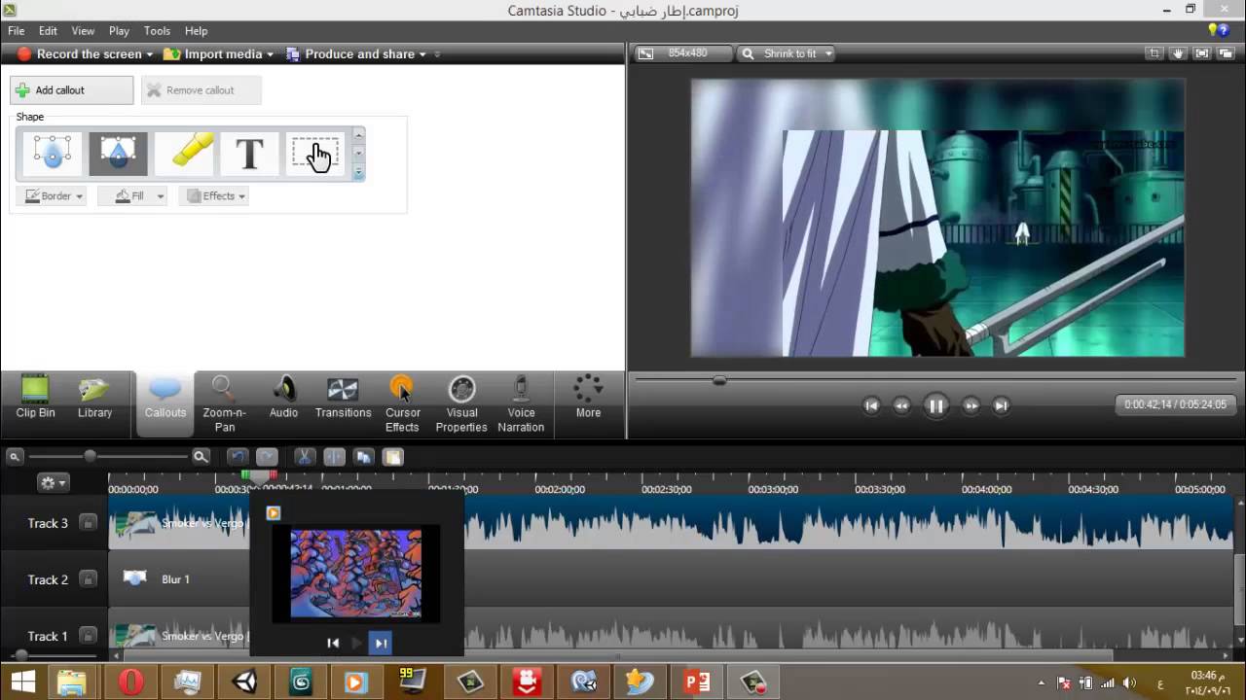
Task: Click the timeline zoom slider handle
Action: 91,456
